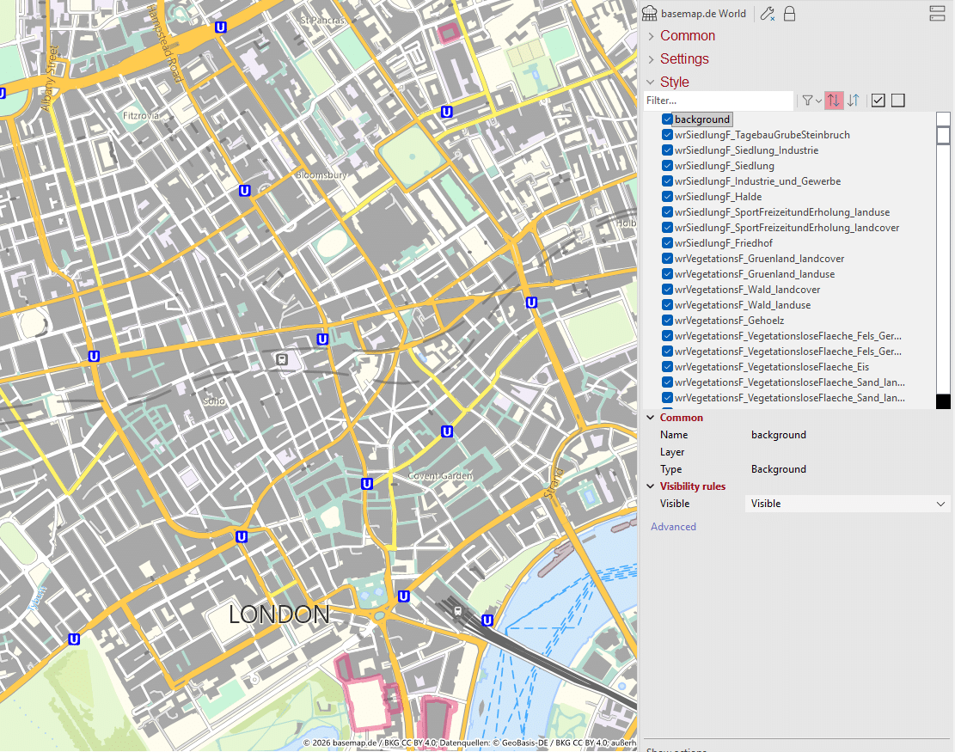Collapse the Style section
The height and width of the screenshot is (752, 955).
(x=651, y=82)
